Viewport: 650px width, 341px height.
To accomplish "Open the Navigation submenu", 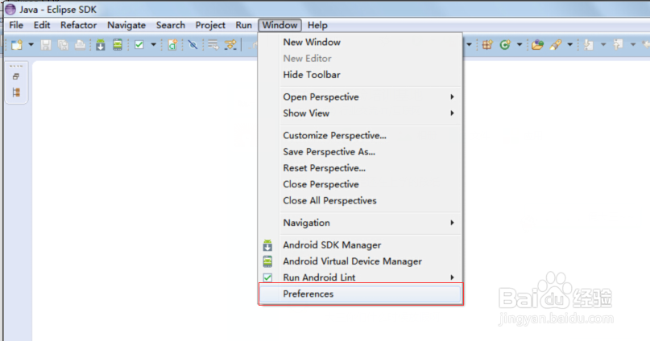I will tap(306, 223).
